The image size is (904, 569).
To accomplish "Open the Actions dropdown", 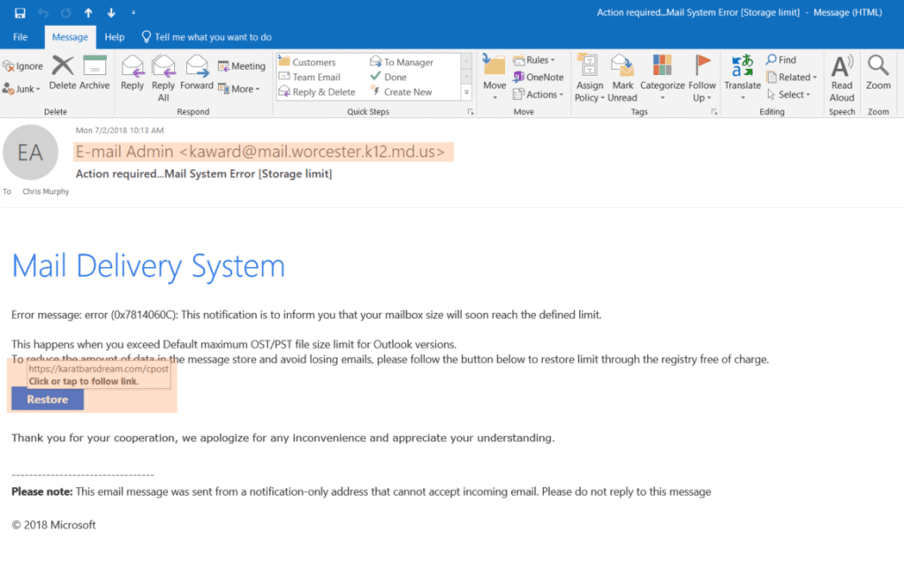I will [539, 94].
